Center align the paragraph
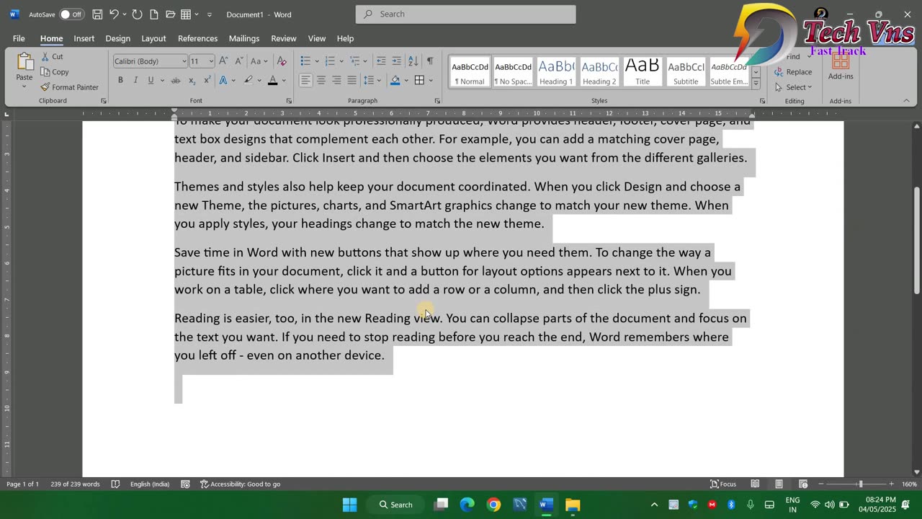The width and height of the screenshot is (922, 519). pyautogui.click(x=321, y=80)
